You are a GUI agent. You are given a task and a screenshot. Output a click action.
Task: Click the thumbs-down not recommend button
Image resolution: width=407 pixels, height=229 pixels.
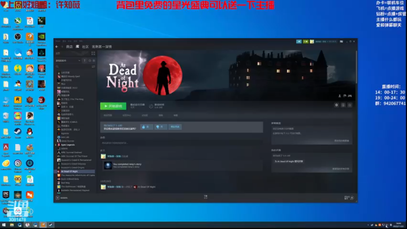(x=161, y=127)
